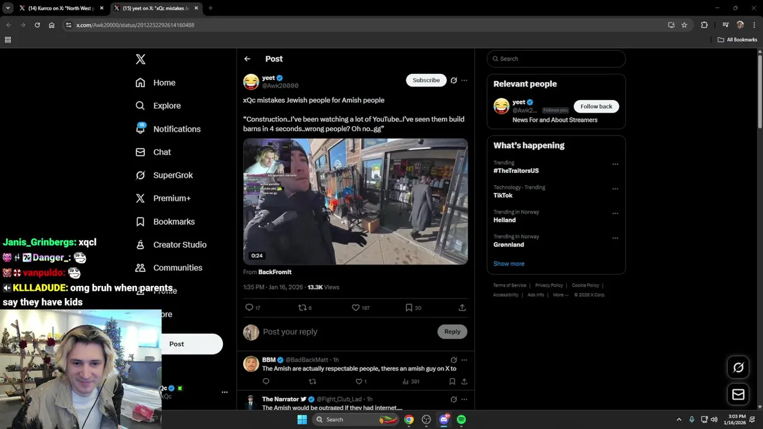The image size is (763, 429).
Task: Open Creator Studio in sidebar
Action: [171, 245]
